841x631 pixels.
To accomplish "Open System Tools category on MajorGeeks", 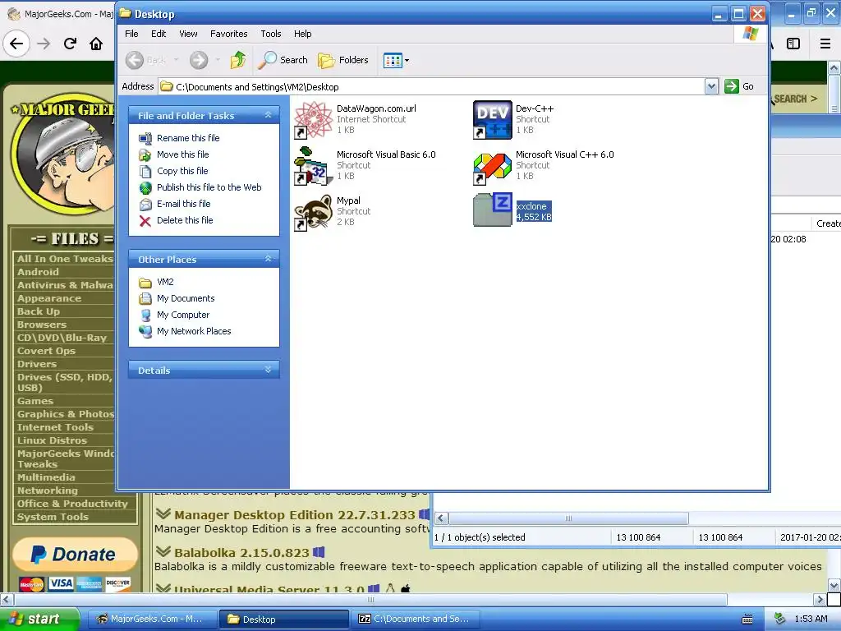I will click(x=53, y=518).
